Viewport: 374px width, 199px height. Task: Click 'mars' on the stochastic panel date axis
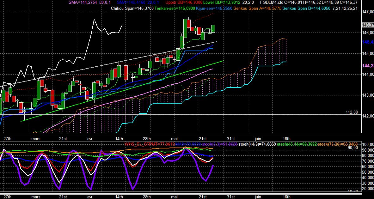(36, 197)
